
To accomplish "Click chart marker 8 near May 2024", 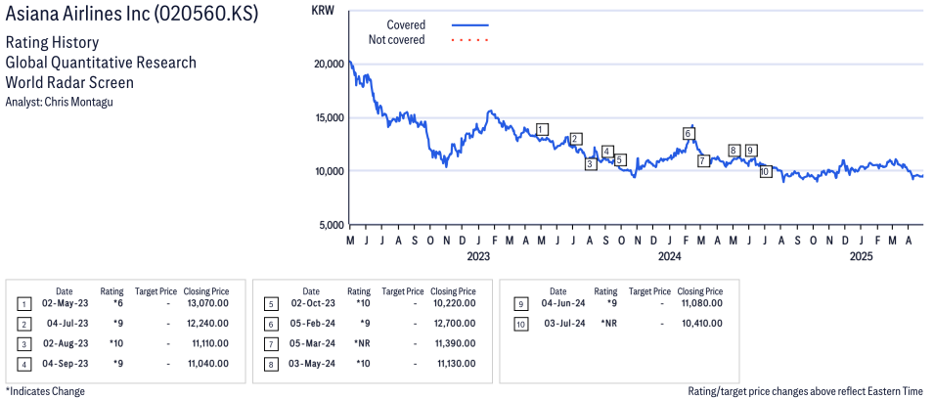I will click(x=734, y=151).
